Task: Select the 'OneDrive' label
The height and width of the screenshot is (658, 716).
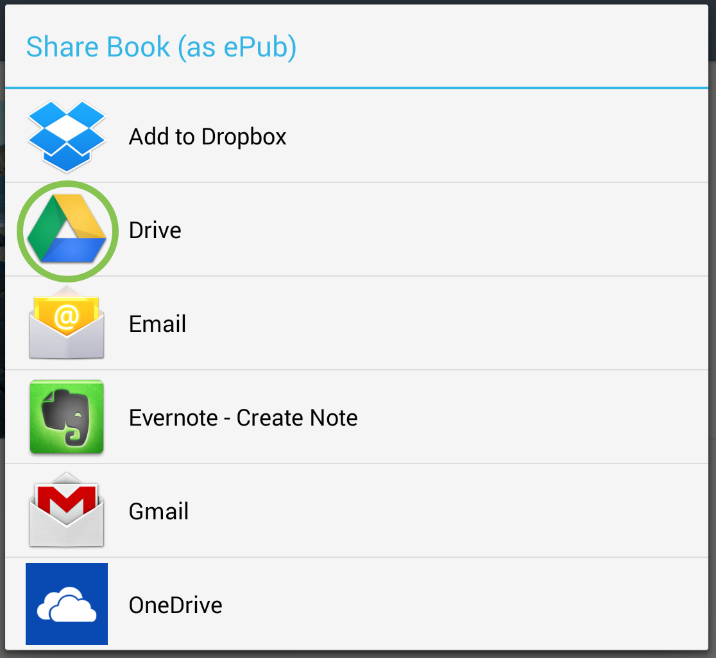Action: click(x=176, y=605)
